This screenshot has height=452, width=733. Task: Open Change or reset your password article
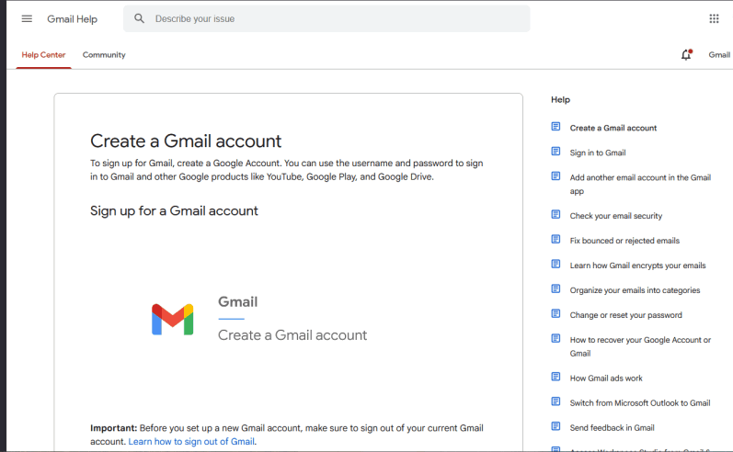tap(625, 315)
